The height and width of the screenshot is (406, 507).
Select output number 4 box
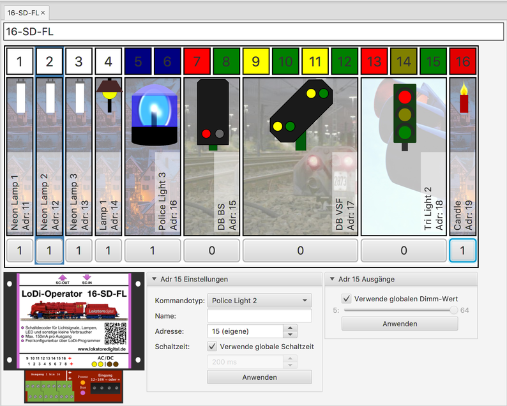click(x=109, y=61)
